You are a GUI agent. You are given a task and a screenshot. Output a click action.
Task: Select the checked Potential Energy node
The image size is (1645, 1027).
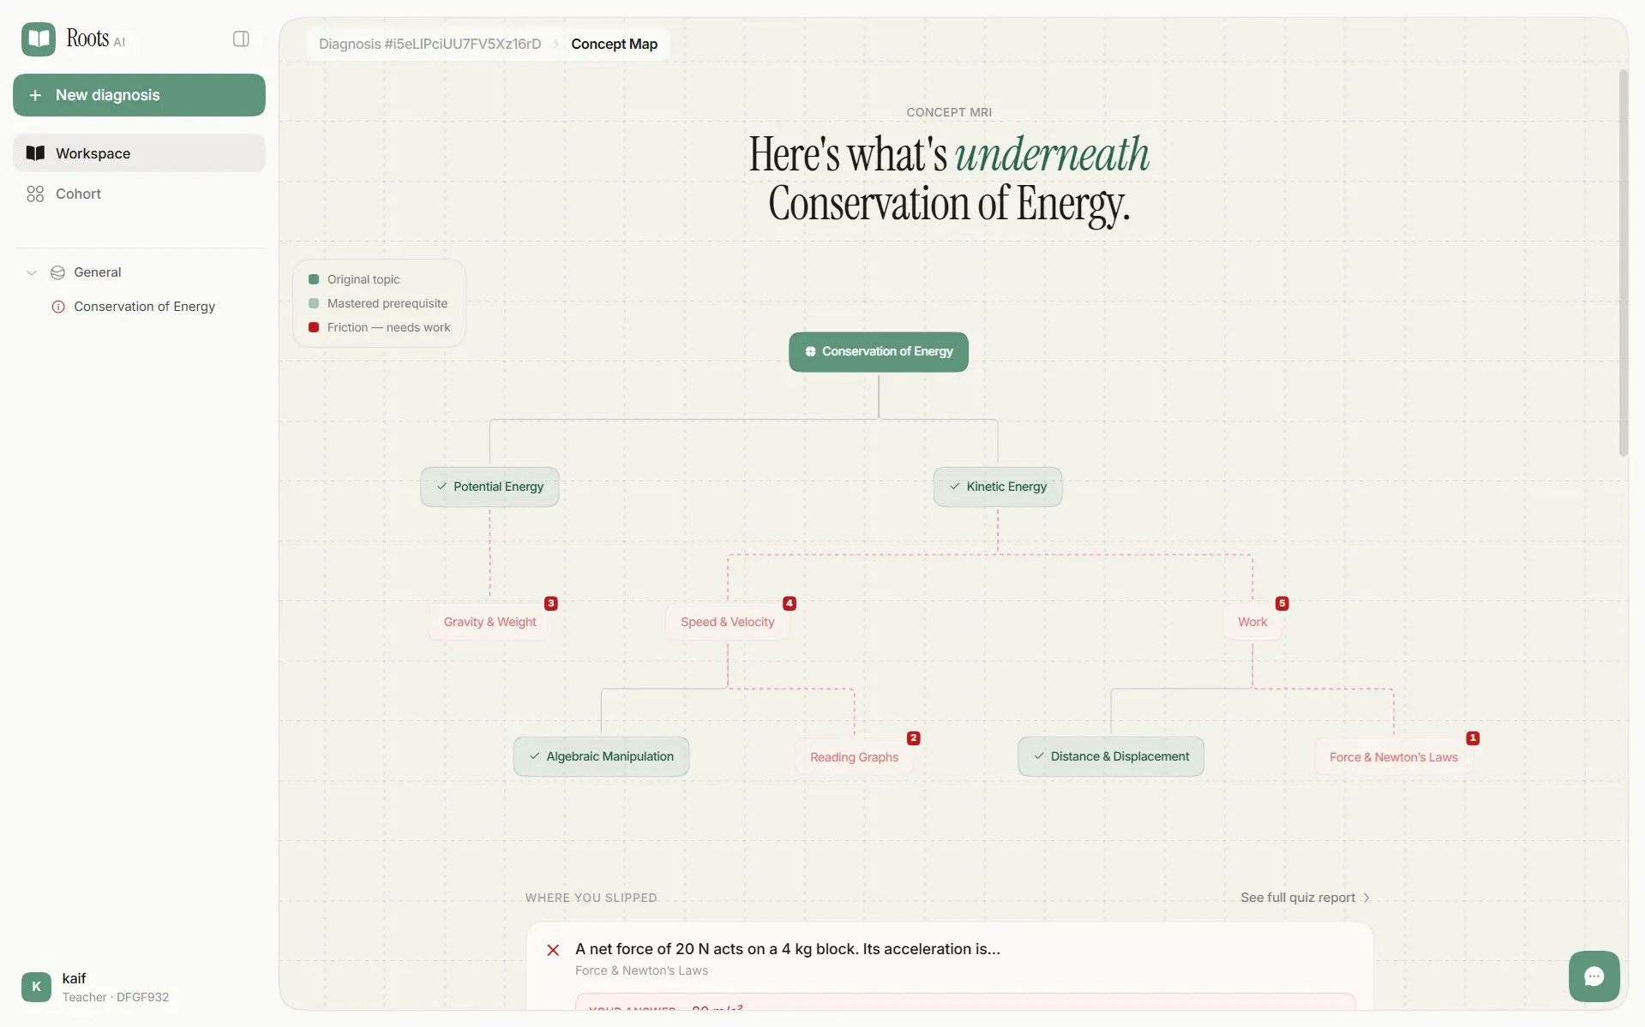coord(489,487)
